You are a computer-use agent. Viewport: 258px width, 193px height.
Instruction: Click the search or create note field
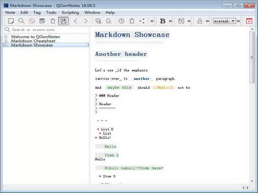pos(45,29)
